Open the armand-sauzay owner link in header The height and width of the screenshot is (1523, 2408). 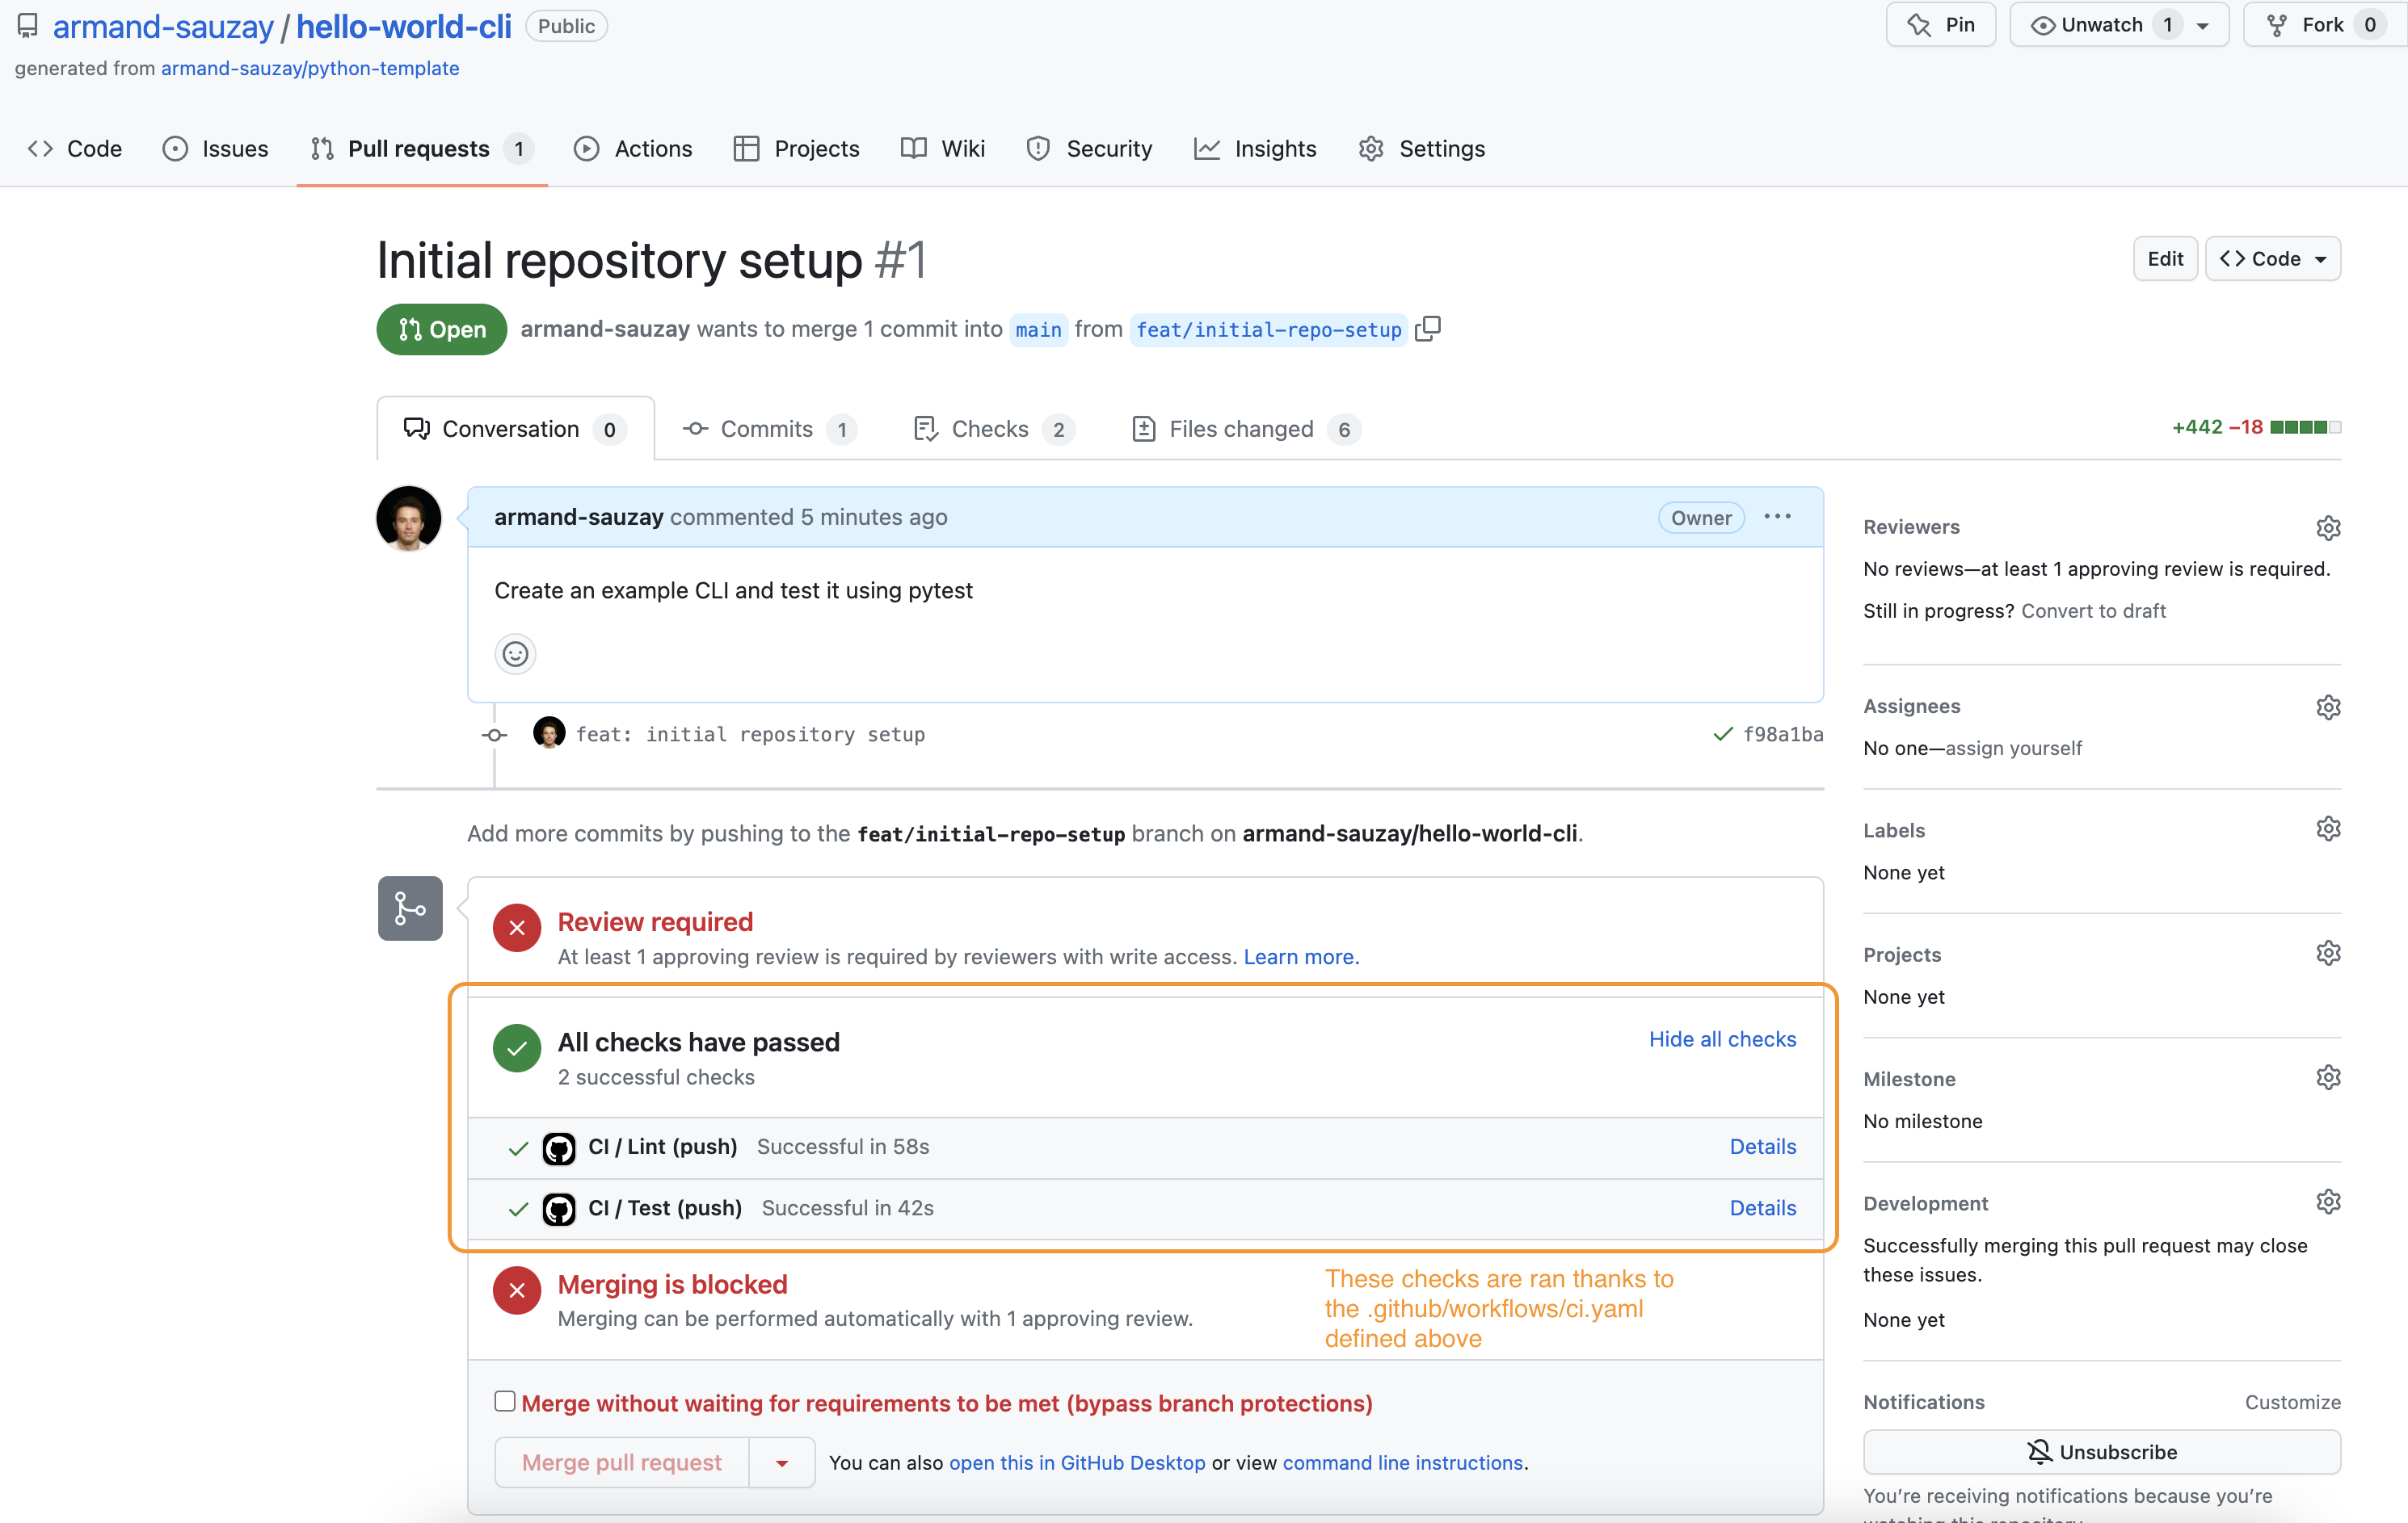tap(163, 26)
